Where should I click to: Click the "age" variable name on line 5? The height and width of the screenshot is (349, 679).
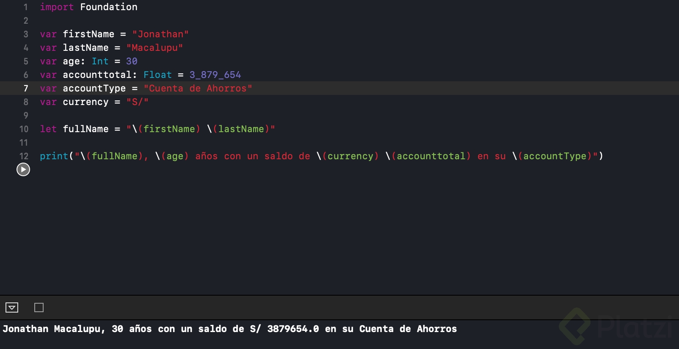tap(71, 61)
